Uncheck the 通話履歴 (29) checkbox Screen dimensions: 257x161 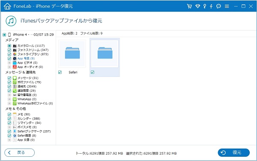pos(9,91)
